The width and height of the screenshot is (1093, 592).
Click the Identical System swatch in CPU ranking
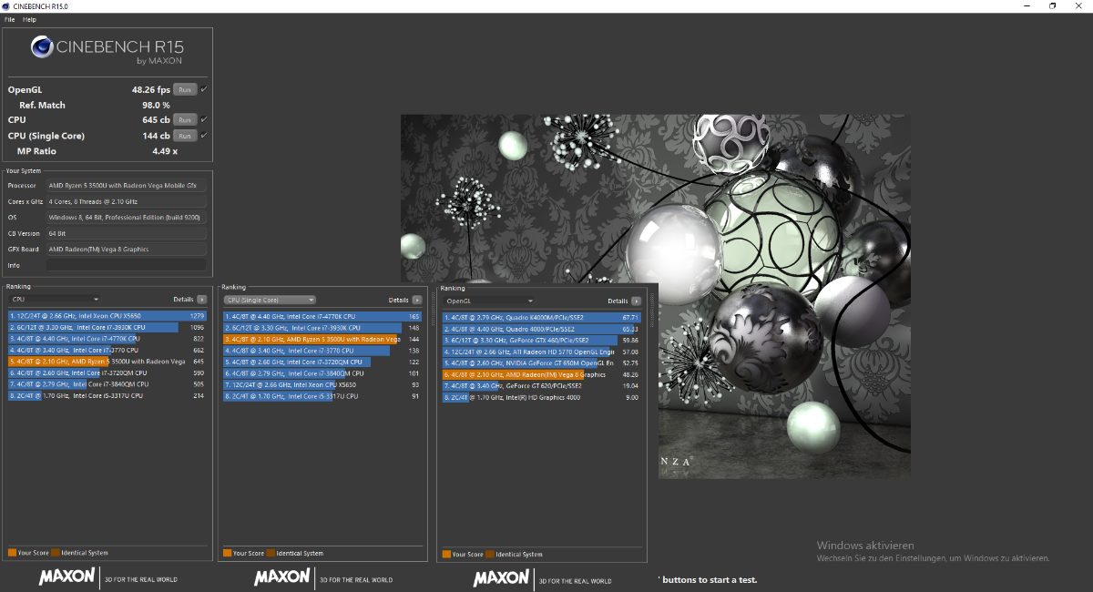pyautogui.click(x=56, y=552)
